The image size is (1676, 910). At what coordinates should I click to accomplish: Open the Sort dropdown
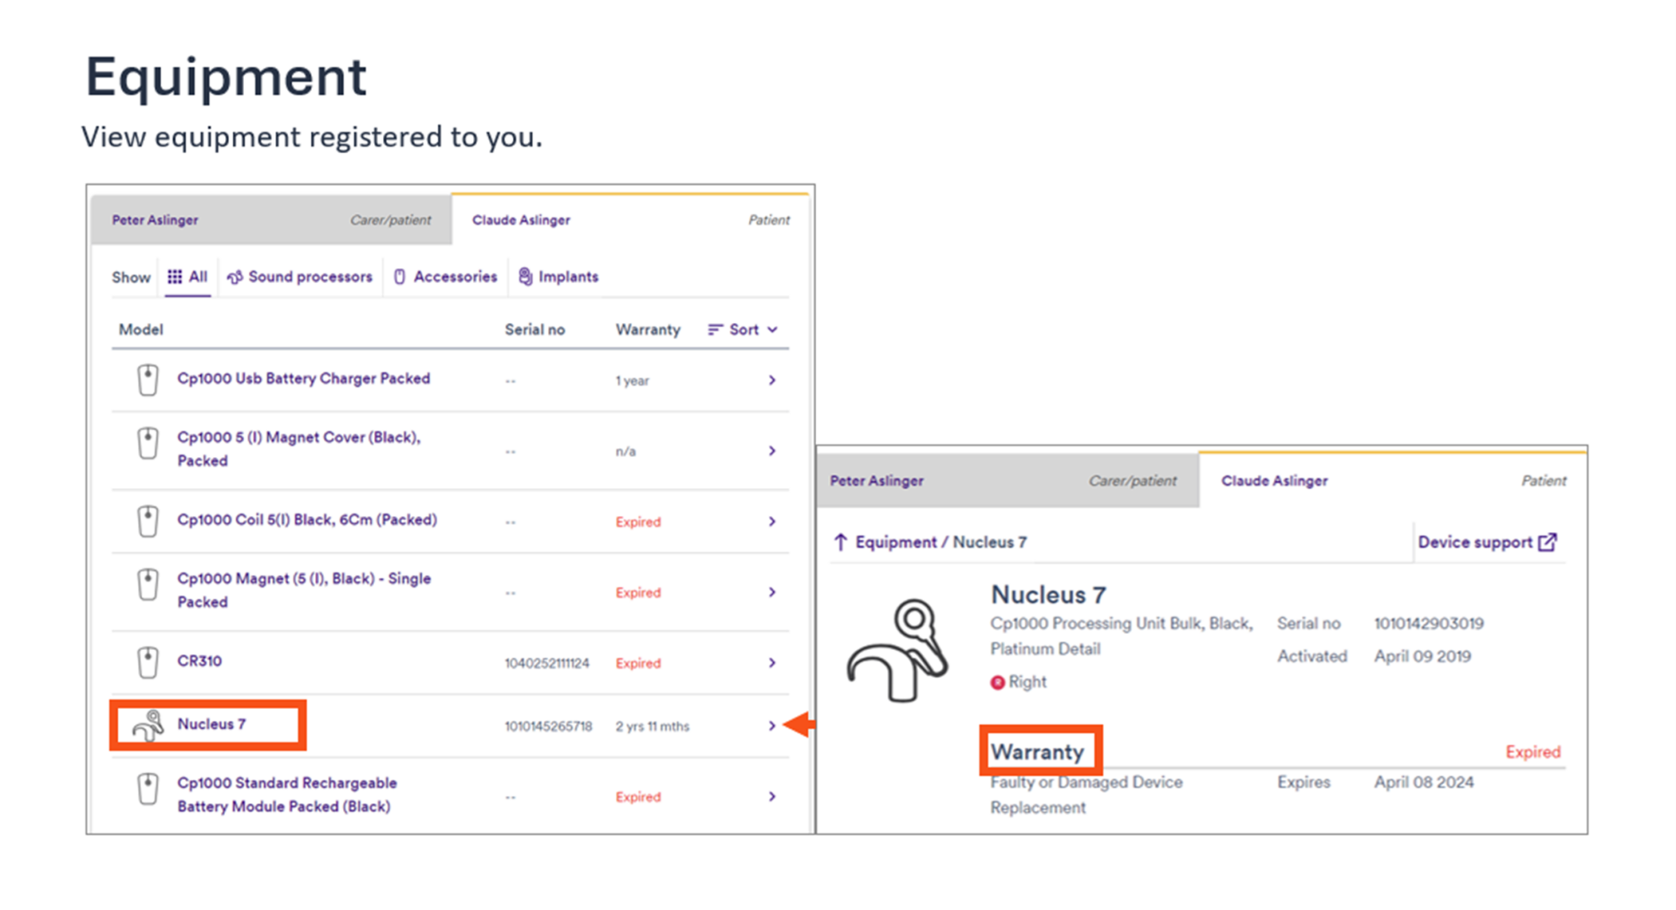click(741, 329)
